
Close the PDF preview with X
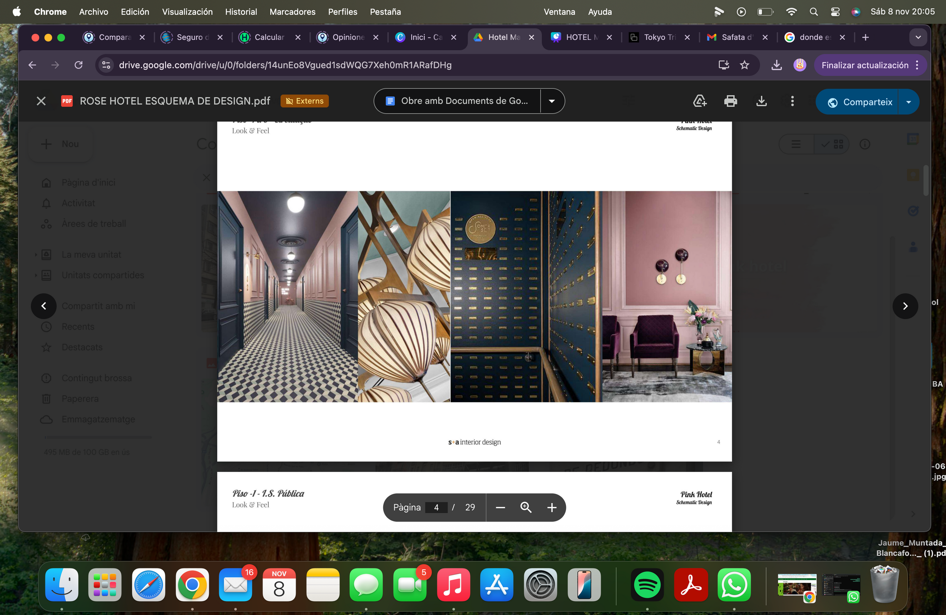point(41,101)
